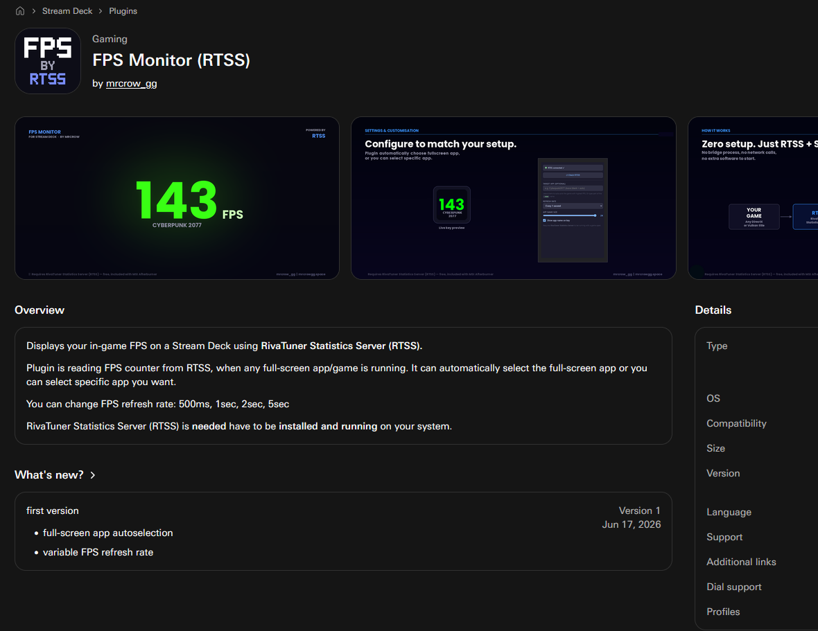Open the 'Zero setup' screenshot thumbnail

[x=753, y=198]
